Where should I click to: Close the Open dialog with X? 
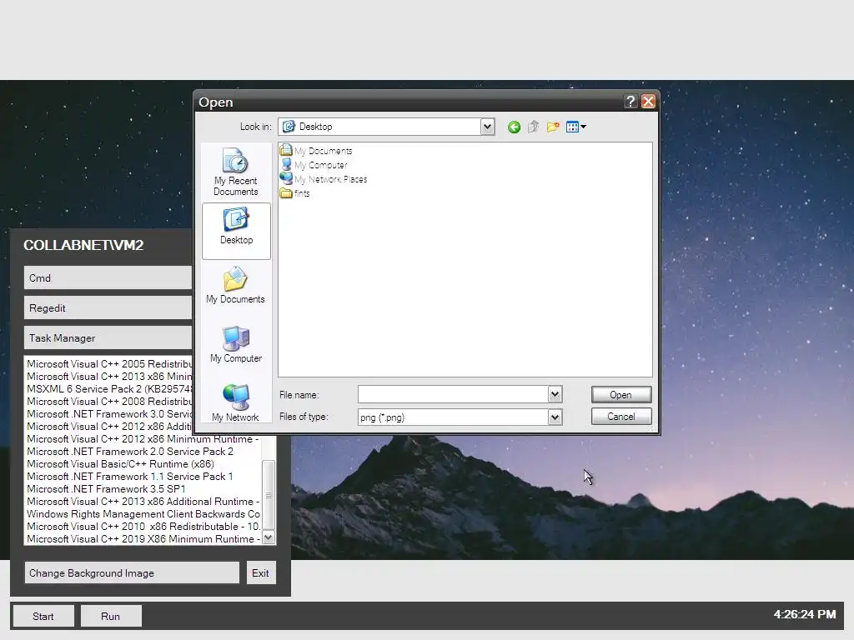coord(648,101)
